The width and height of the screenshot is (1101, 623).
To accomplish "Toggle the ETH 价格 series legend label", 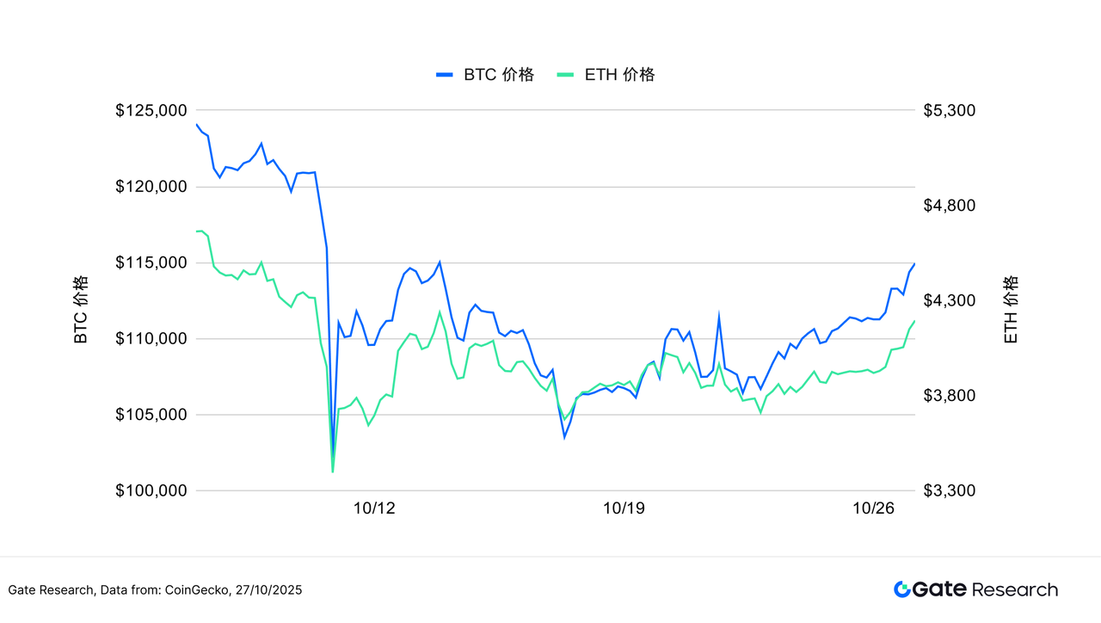I will tap(619, 75).
